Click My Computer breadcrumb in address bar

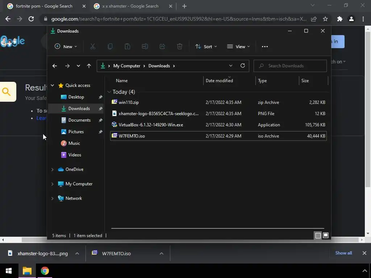pyautogui.click(x=127, y=66)
